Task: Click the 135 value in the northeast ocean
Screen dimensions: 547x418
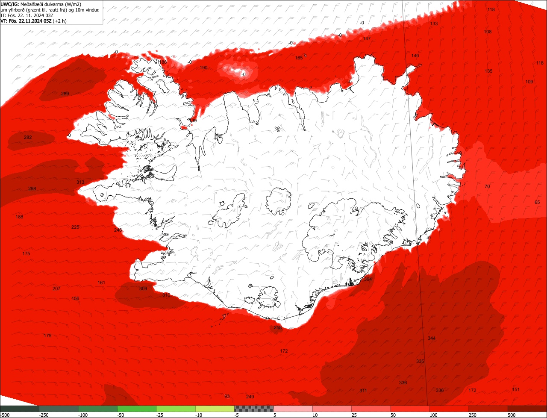Action: [x=488, y=71]
